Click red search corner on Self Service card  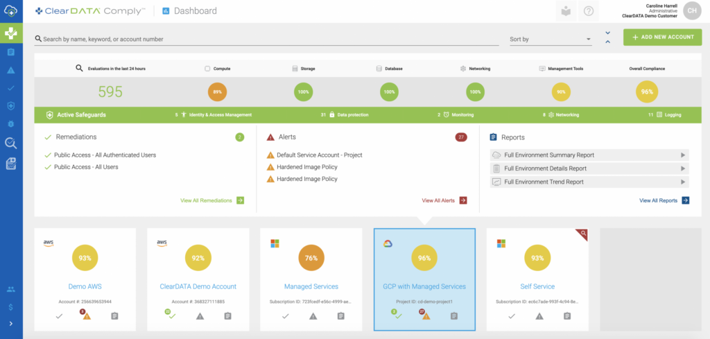tap(583, 234)
